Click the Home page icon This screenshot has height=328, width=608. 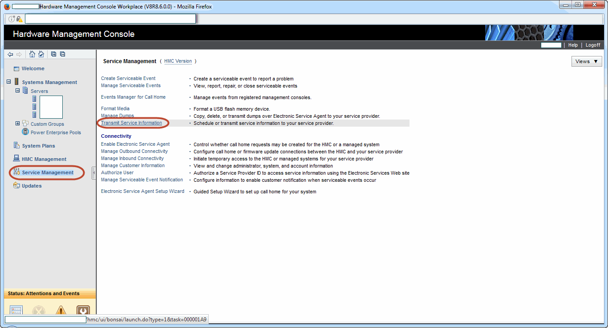pos(32,54)
